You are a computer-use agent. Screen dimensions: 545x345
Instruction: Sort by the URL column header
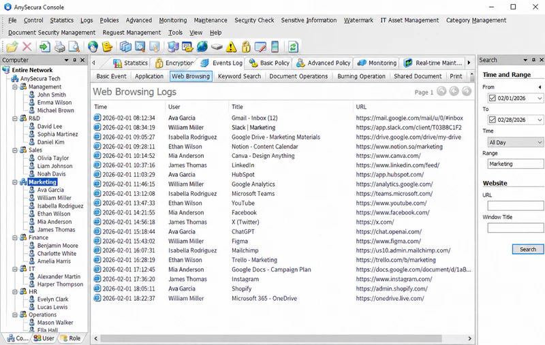tap(414, 107)
